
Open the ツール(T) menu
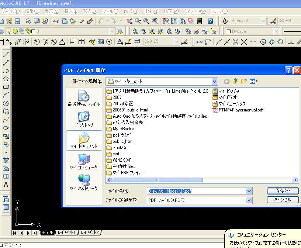coord(110,11)
